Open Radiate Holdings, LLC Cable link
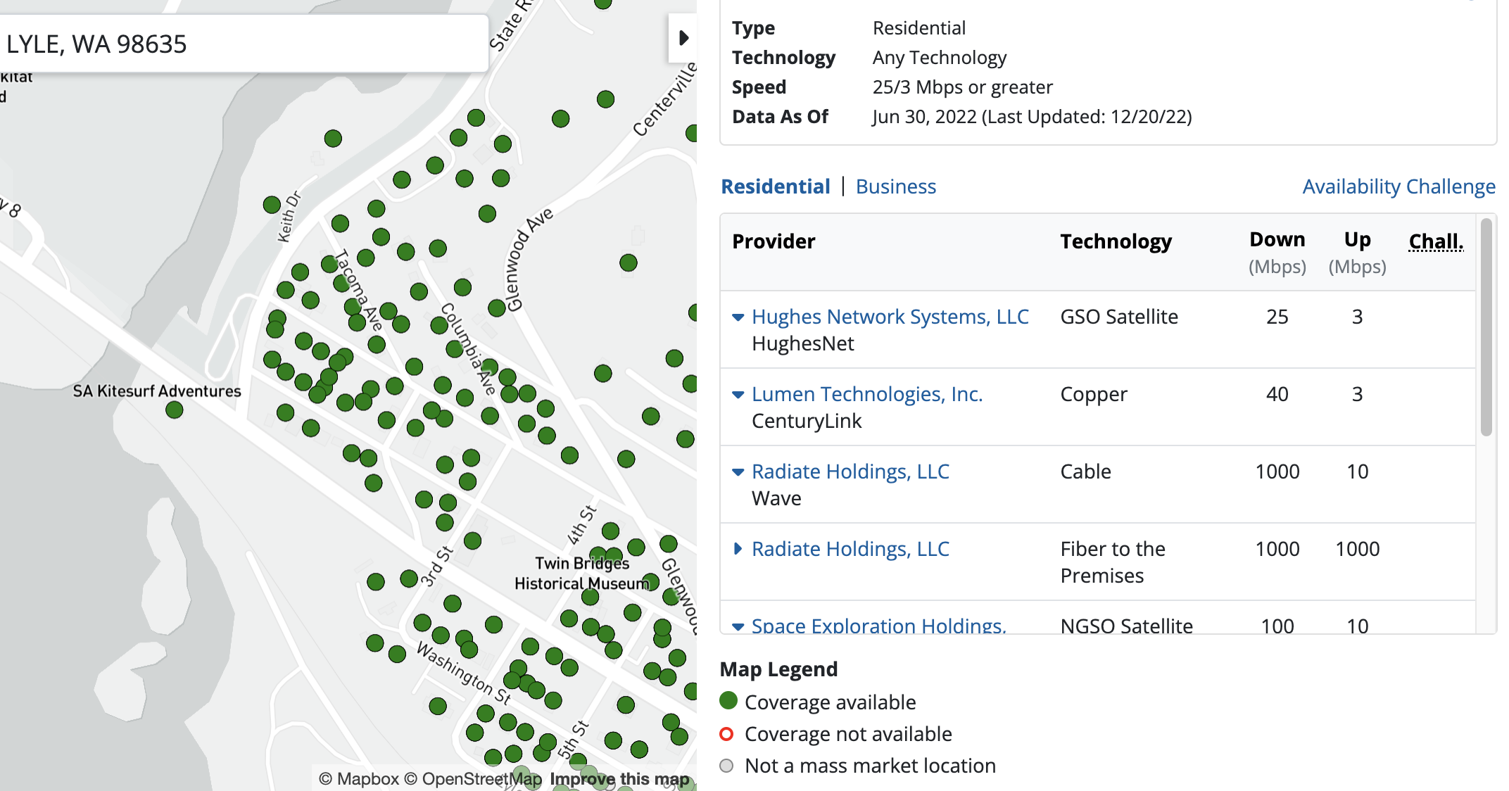 [850, 472]
